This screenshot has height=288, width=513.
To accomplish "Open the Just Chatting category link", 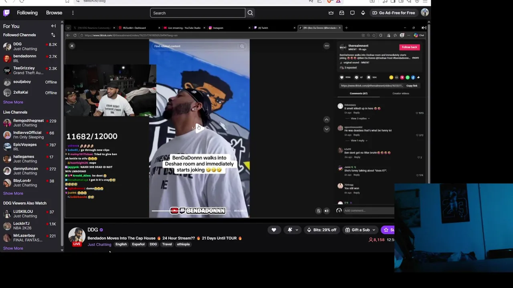I will click(x=99, y=244).
